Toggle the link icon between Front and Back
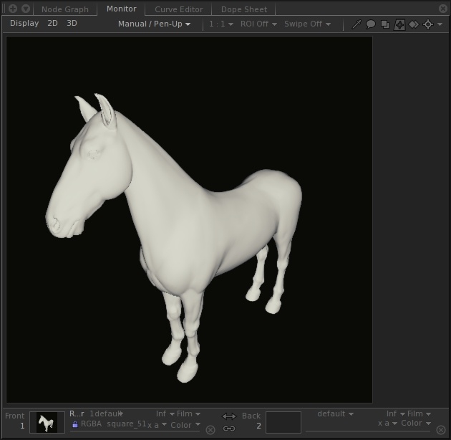Viewport: 451px width, 440px height. 229,429
